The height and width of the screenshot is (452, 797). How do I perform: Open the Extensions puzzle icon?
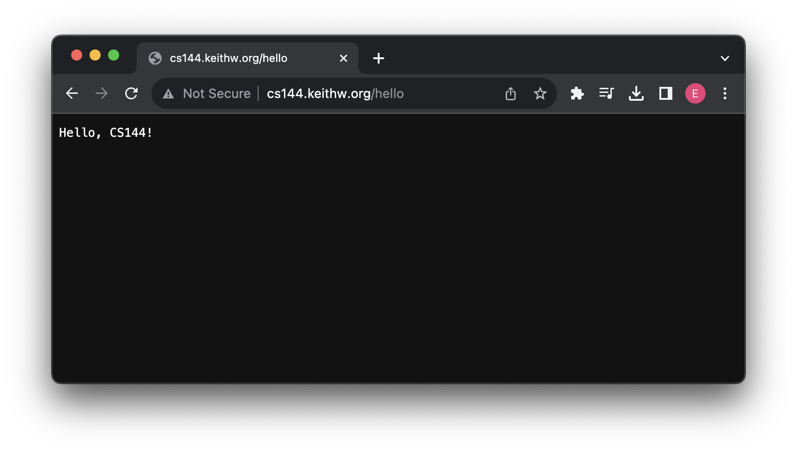click(x=577, y=93)
